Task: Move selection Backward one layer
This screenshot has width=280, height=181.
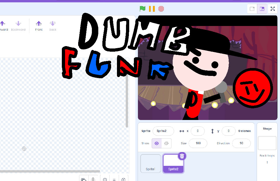Action: pos(18,26)
